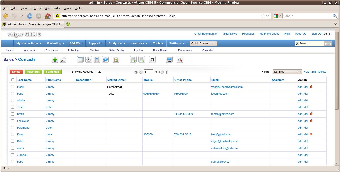Screen dimensions: 340x172
Task: Switch to the Price Books tab
Action: coord(160,50)
